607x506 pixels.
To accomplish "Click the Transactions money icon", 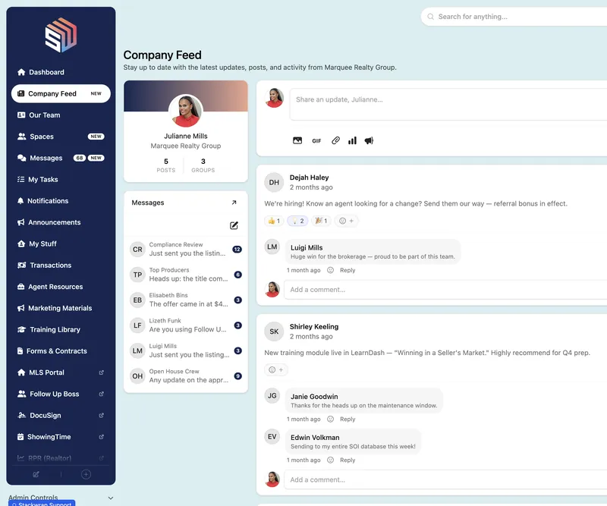I will pos(22,266).
